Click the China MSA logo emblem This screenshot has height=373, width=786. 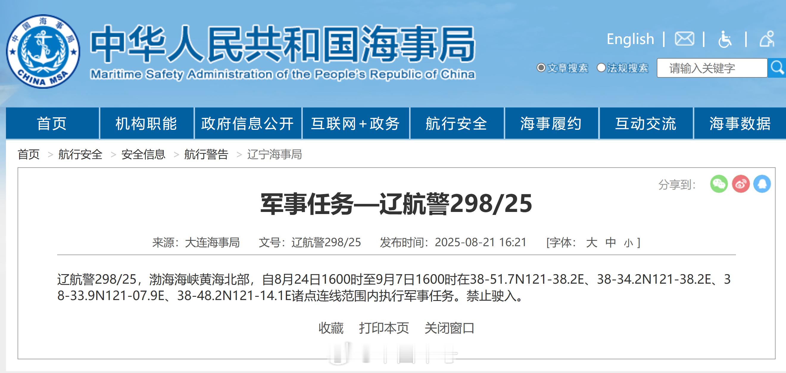pos(43,51)
